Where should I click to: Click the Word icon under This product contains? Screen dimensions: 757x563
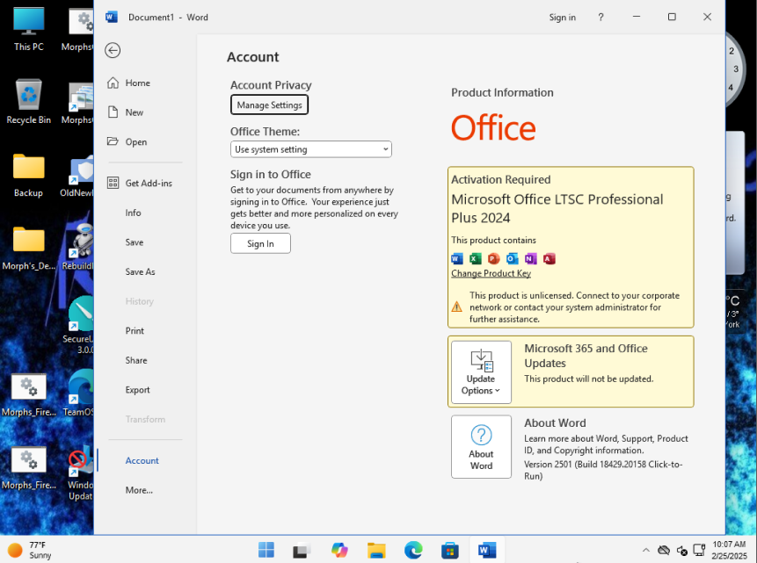click(x=456, y=259)
